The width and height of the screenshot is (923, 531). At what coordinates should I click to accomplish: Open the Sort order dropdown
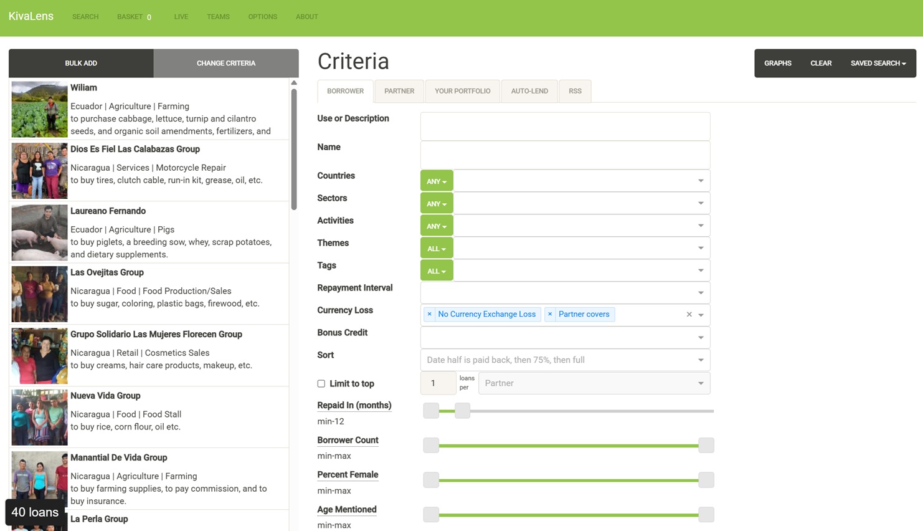(x=565, y=360)
